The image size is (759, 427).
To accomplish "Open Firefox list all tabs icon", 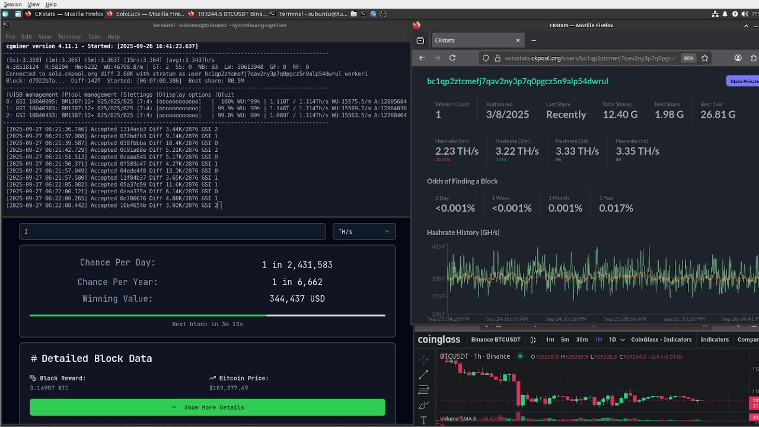I will 420,40.
